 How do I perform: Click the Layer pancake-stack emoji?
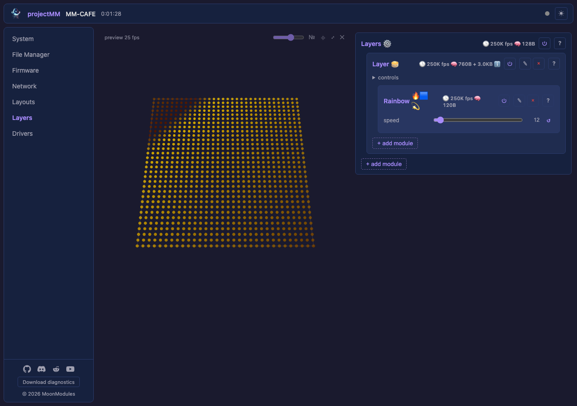[395, 64]
